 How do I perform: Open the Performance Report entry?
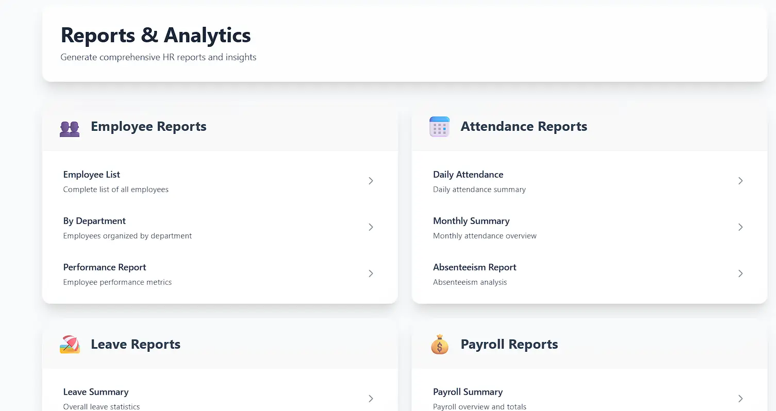(x=105, y=268)
